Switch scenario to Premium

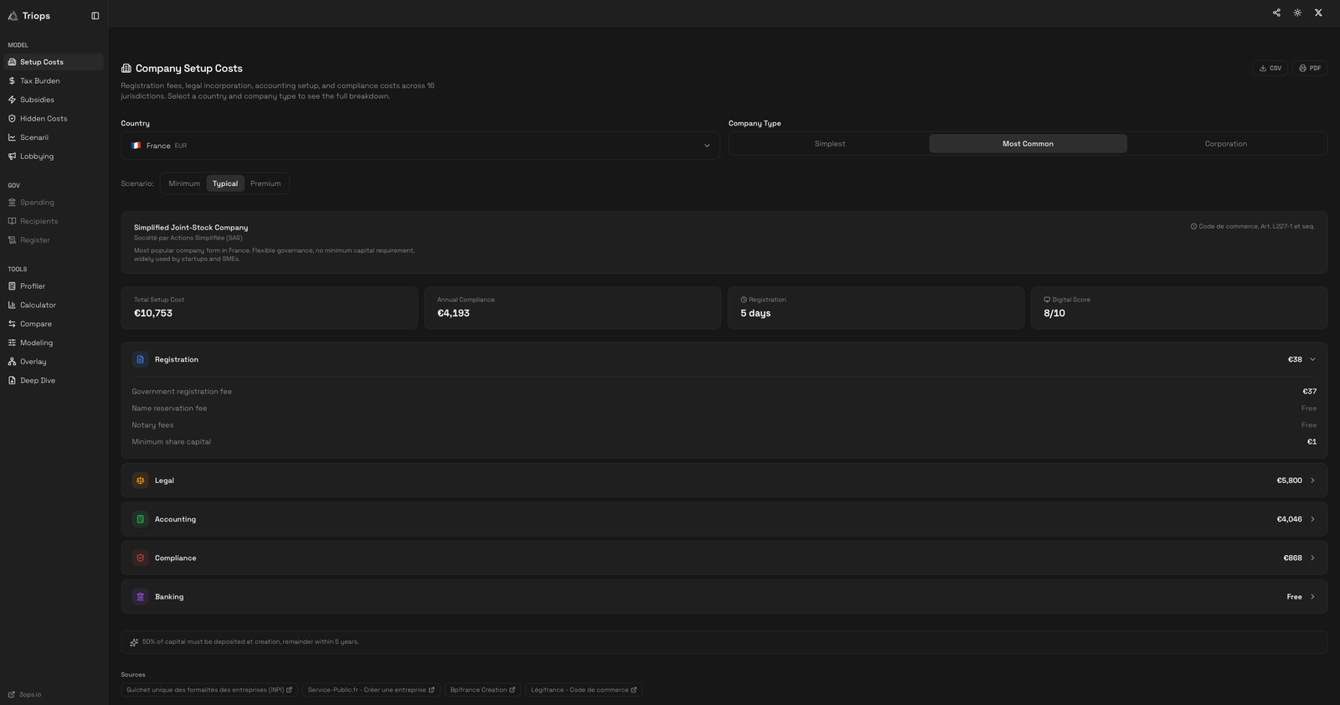(x=265, y=183)
